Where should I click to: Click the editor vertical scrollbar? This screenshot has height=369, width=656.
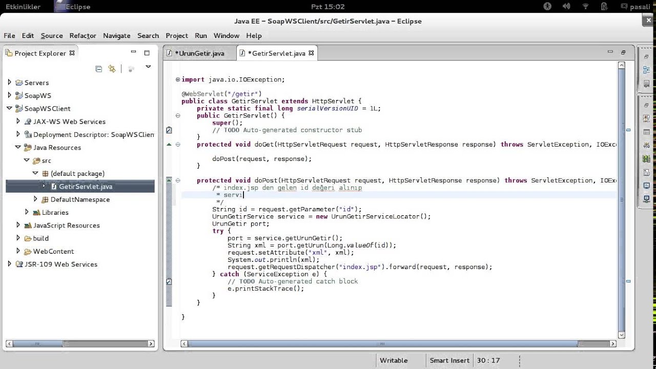point(622,200)
